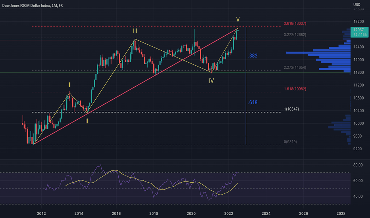This screenshot has height=218, width=370.
Task: Click the 3.618(13037) Fibonacci level label
Action: pyautogui.click(x=295, y=23)
